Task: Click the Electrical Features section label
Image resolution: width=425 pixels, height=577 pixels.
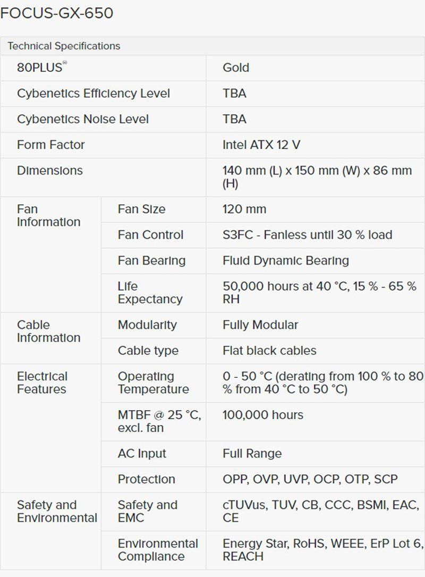Action: click(x=42, y=383)
